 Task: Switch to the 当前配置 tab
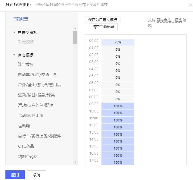click(20, 19)
